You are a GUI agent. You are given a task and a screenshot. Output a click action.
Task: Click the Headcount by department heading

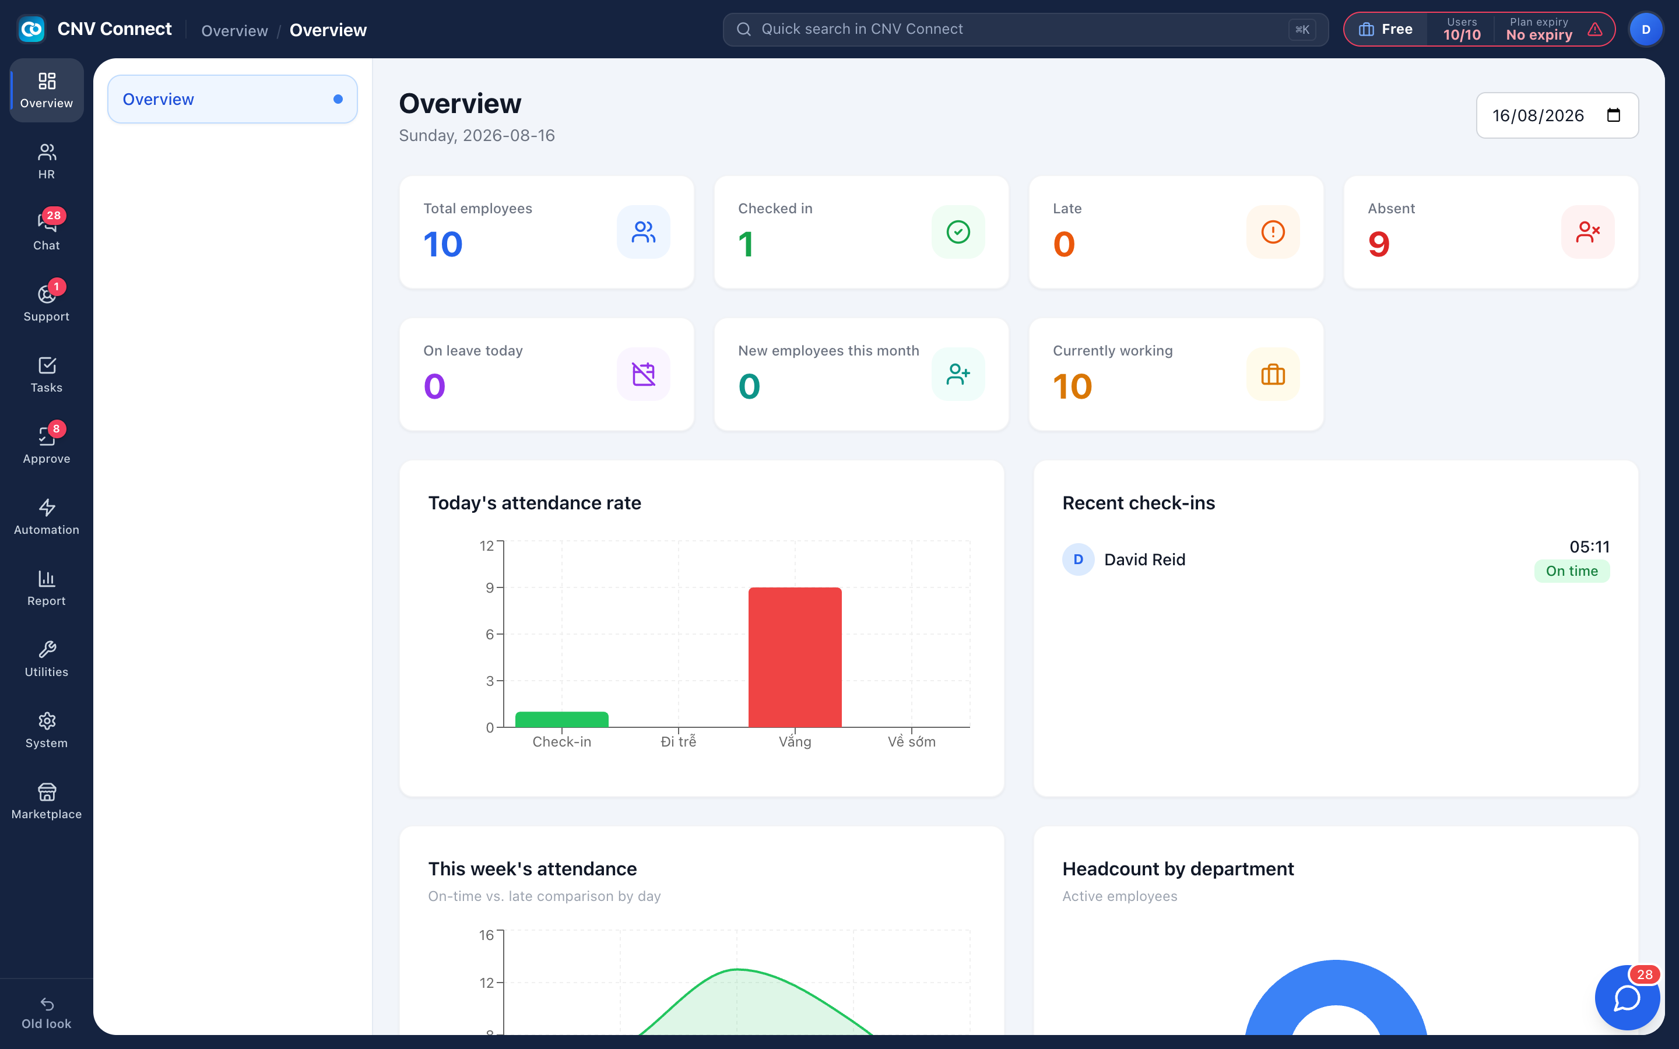pos(1178,868)
